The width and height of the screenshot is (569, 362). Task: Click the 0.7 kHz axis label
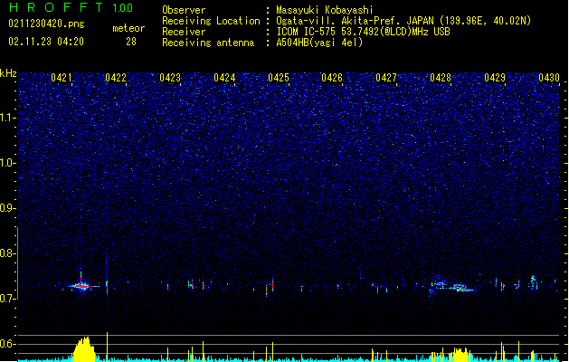pyautogui.click(x=8, y=299)
